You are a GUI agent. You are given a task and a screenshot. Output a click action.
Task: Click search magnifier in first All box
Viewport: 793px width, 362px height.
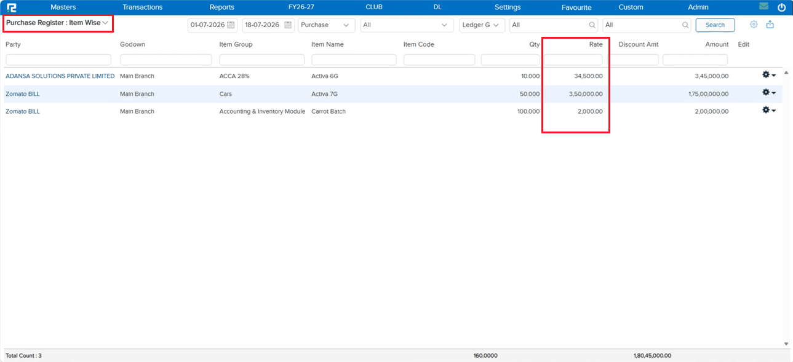point(592,25)
